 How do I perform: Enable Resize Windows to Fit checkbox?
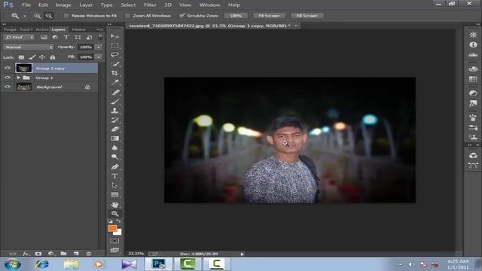click(x=66, y=16)
